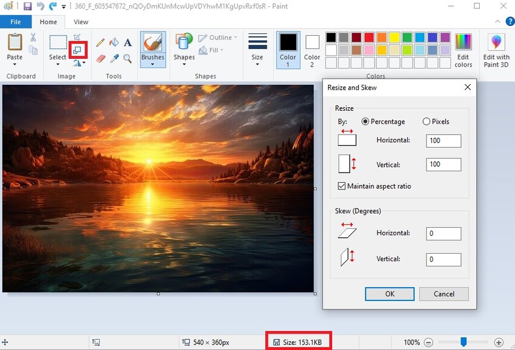
Task: Click the Brushes tool icon
Action: pos(153,42)
